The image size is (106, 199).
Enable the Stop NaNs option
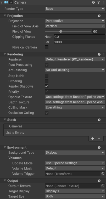[47, 76]
